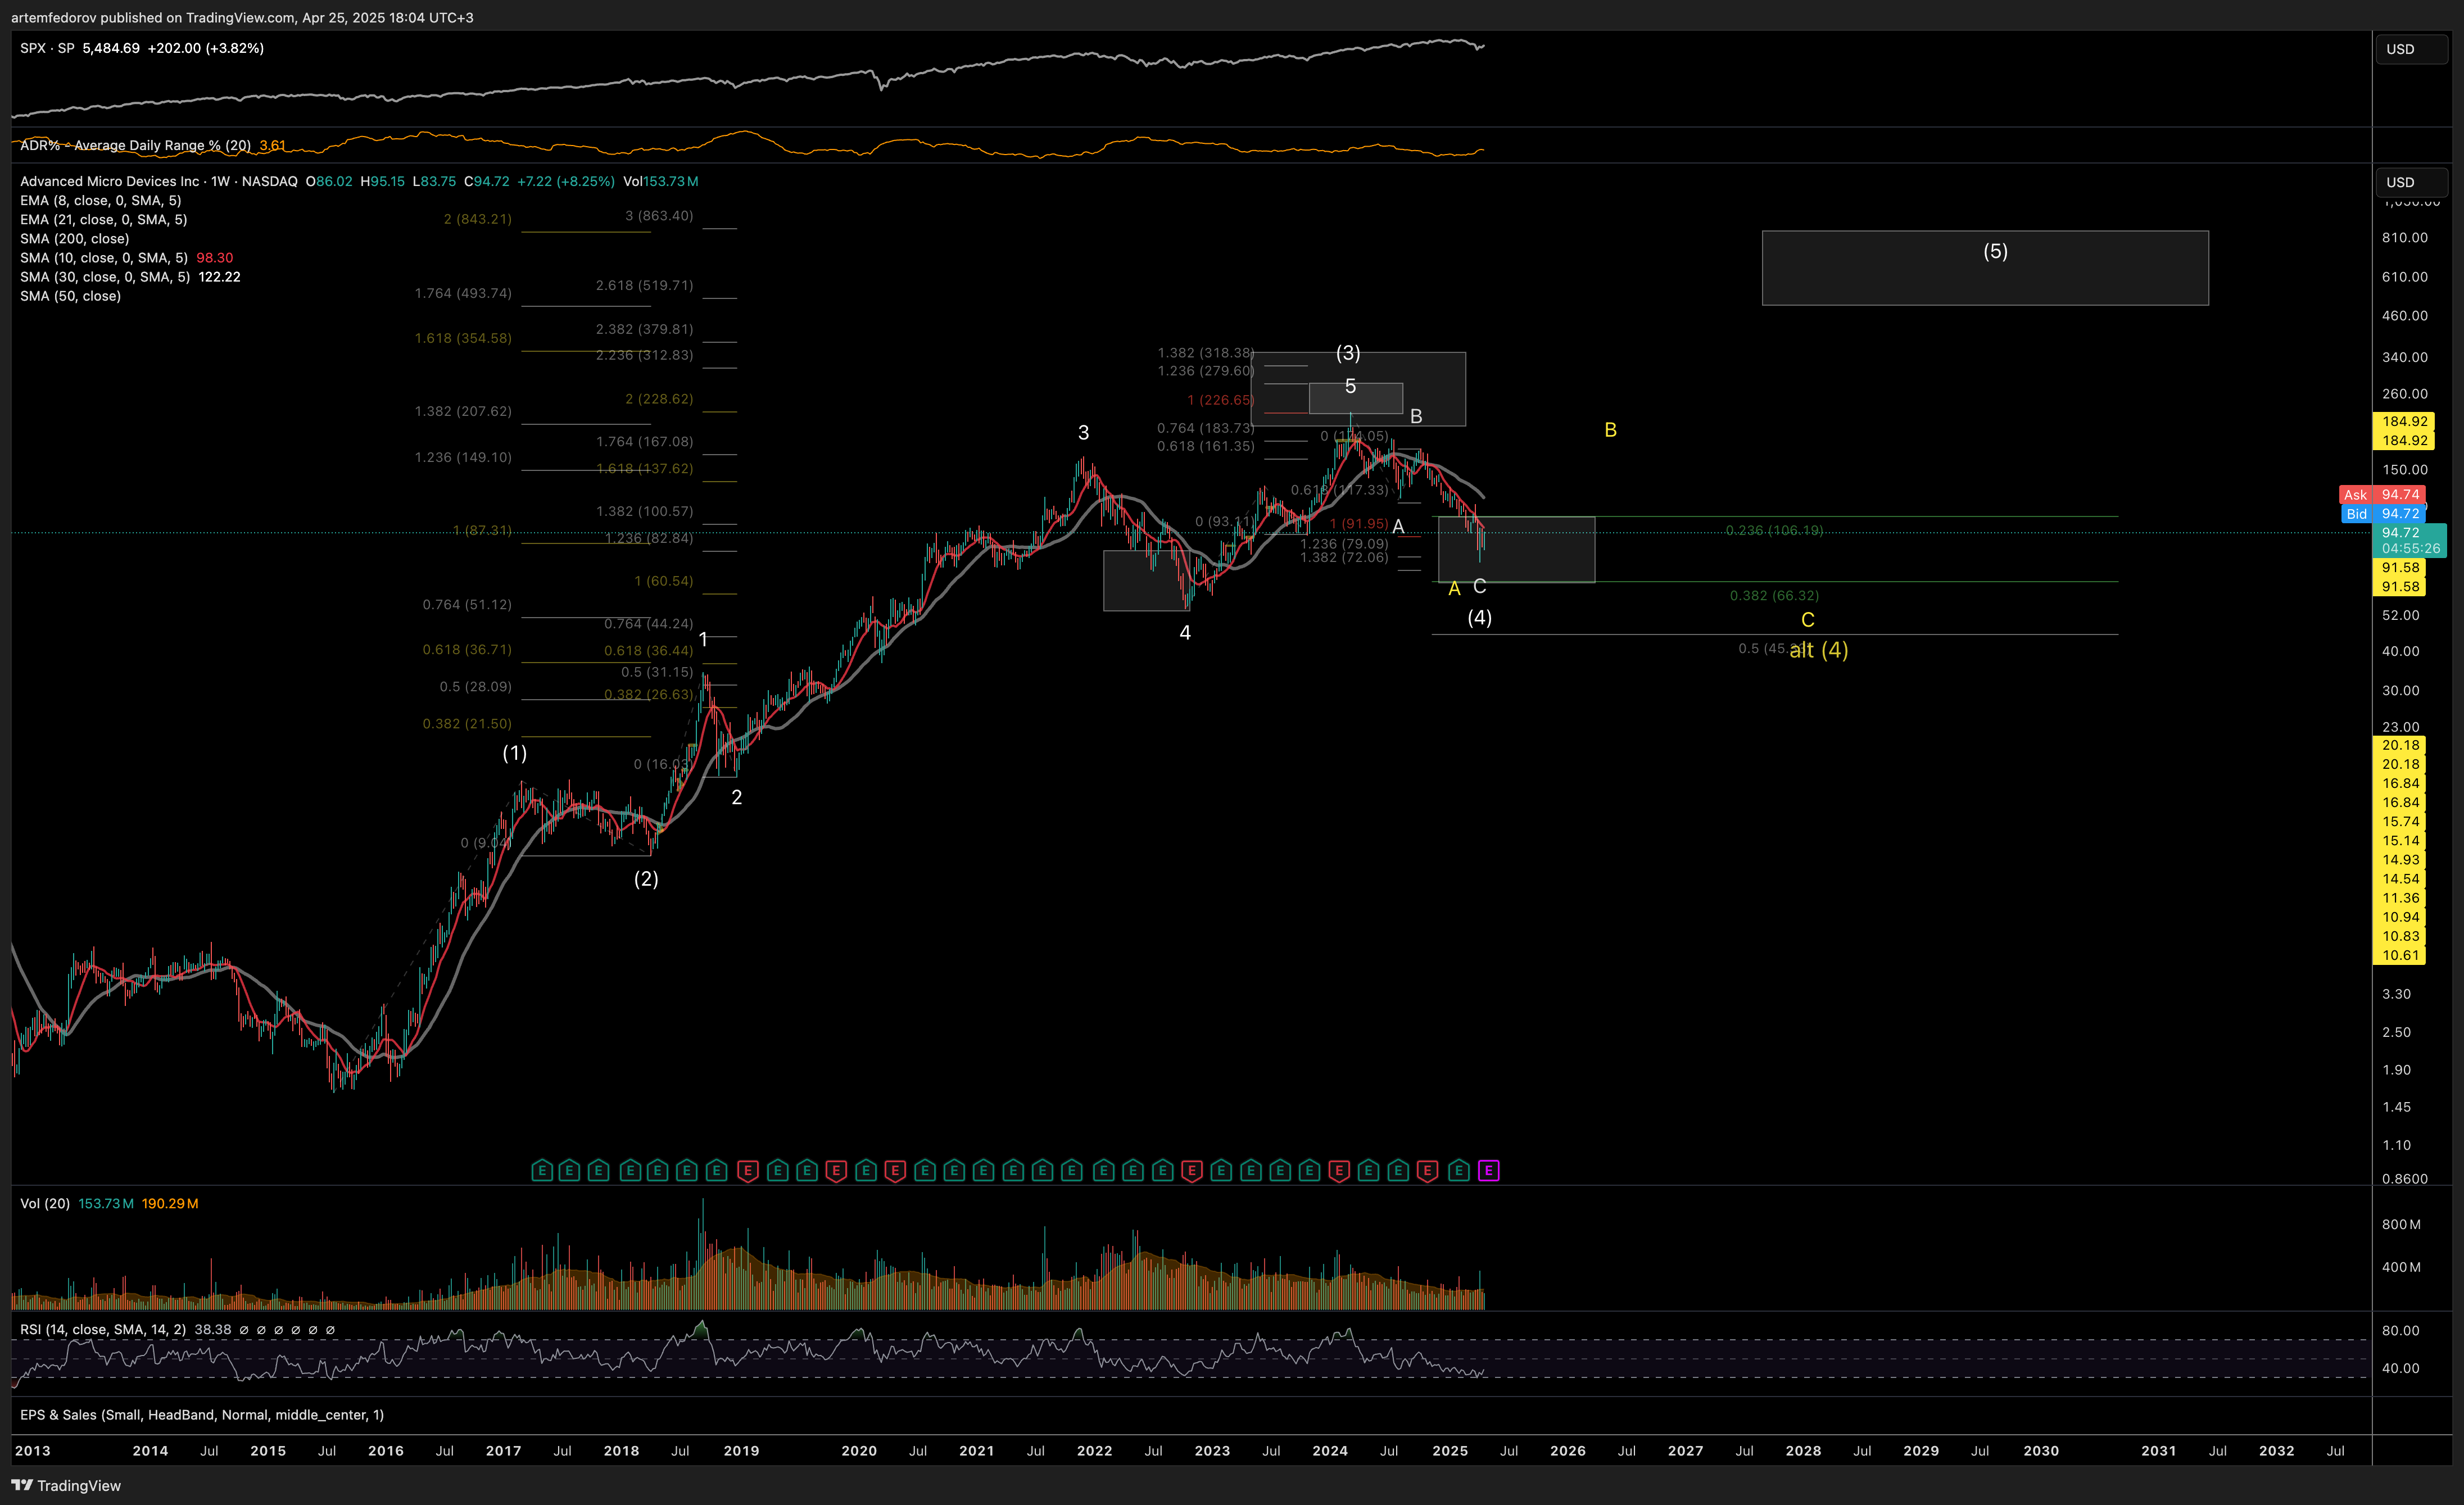Viewport: 2464px width, 1505px height.
Task: Select the Ask 94.74 price label
Action: (x=2381, y=494)
